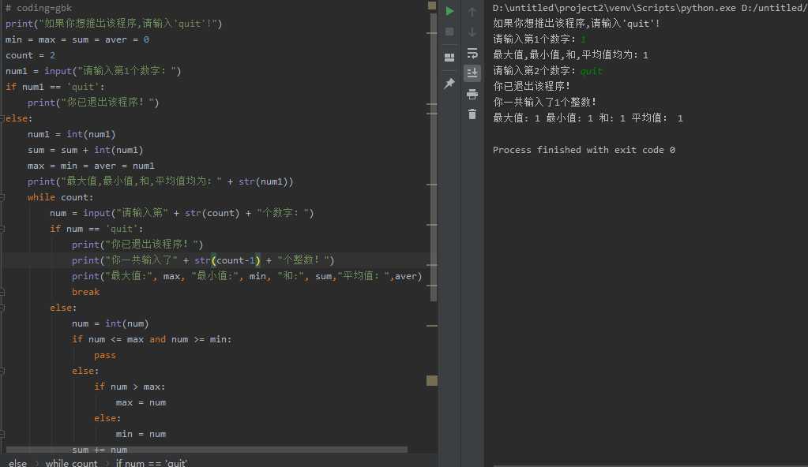This screenshot has width=808, height=467.
Task: Collapse the top-level else block fold marker
Action: (2, 118)
